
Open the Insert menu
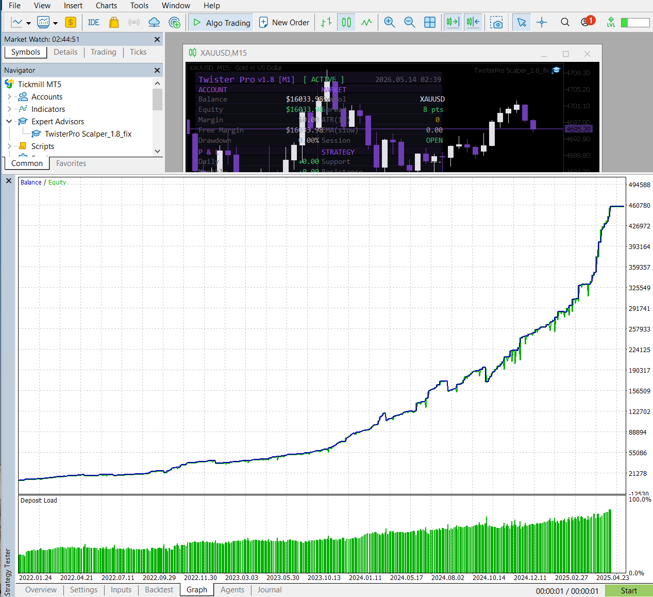pyautogui.click(x=73, y=6)
